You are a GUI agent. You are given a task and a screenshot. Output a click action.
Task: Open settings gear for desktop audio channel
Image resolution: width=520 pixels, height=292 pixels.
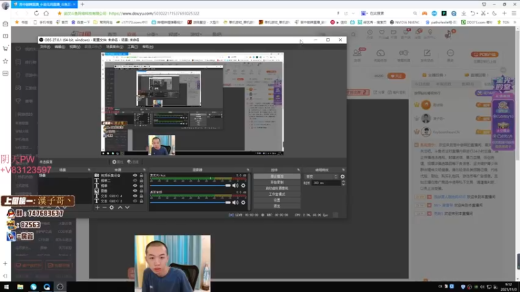243,202
